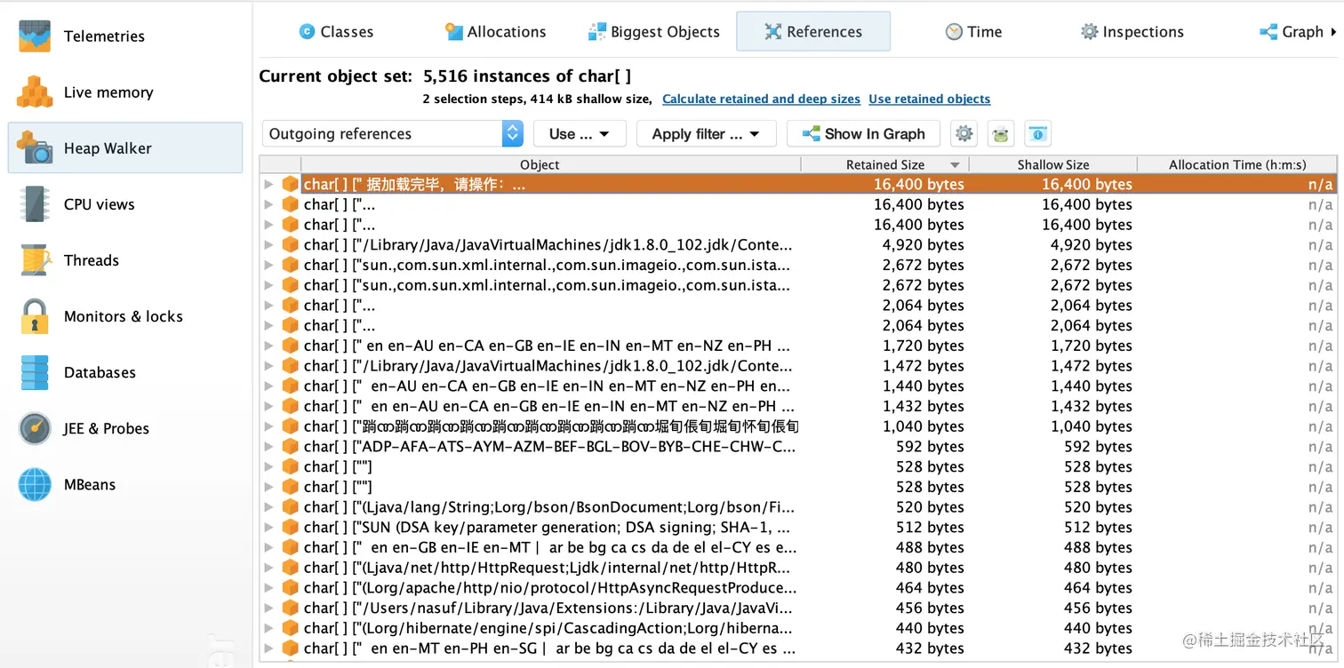Sort by Allocation Time (h:m:s) header
This screenshot has width=1344, height=668.
tap(1237, 164)
